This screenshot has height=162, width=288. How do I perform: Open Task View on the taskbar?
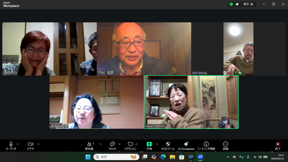(145, 157)
